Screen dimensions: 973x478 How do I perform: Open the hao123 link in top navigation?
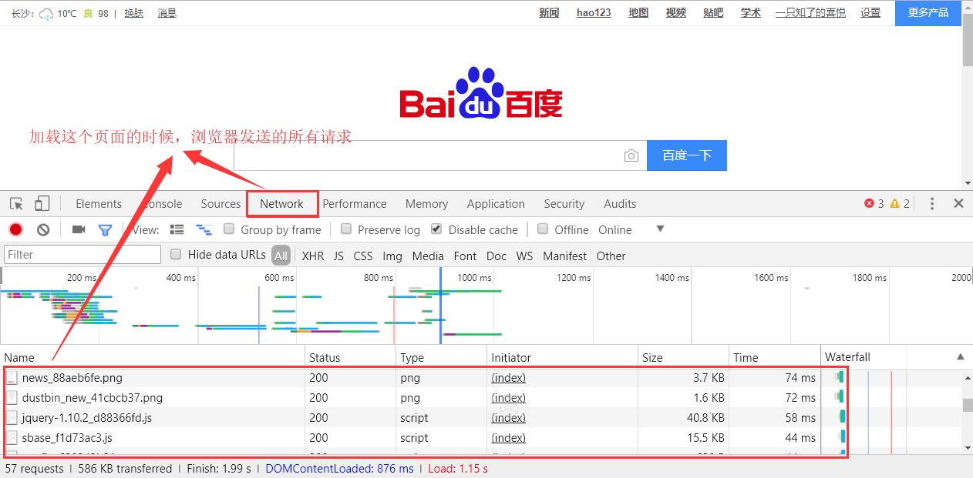593,13
